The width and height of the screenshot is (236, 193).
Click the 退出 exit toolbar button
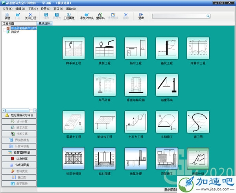(x=141, y=16)
